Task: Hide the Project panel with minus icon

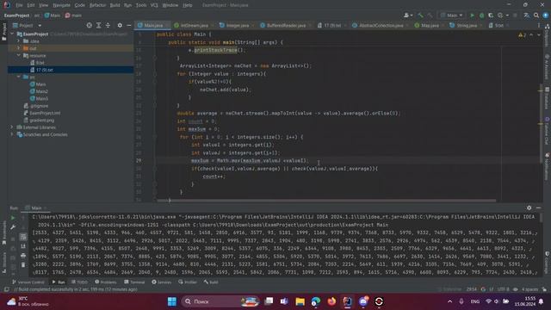Action: (129, 25)
